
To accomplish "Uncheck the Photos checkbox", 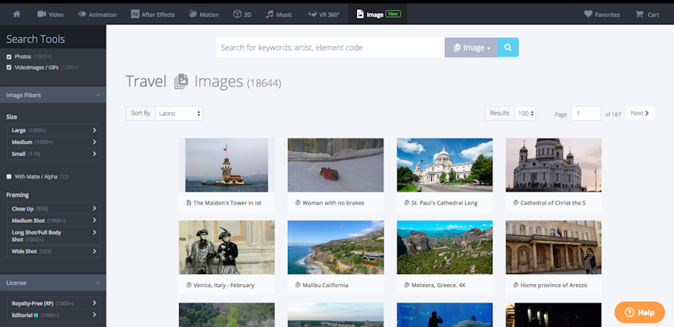I will click(9, 57).
